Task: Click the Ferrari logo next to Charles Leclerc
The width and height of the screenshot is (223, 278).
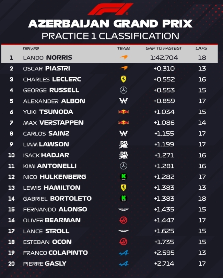Action: [124, 79]
